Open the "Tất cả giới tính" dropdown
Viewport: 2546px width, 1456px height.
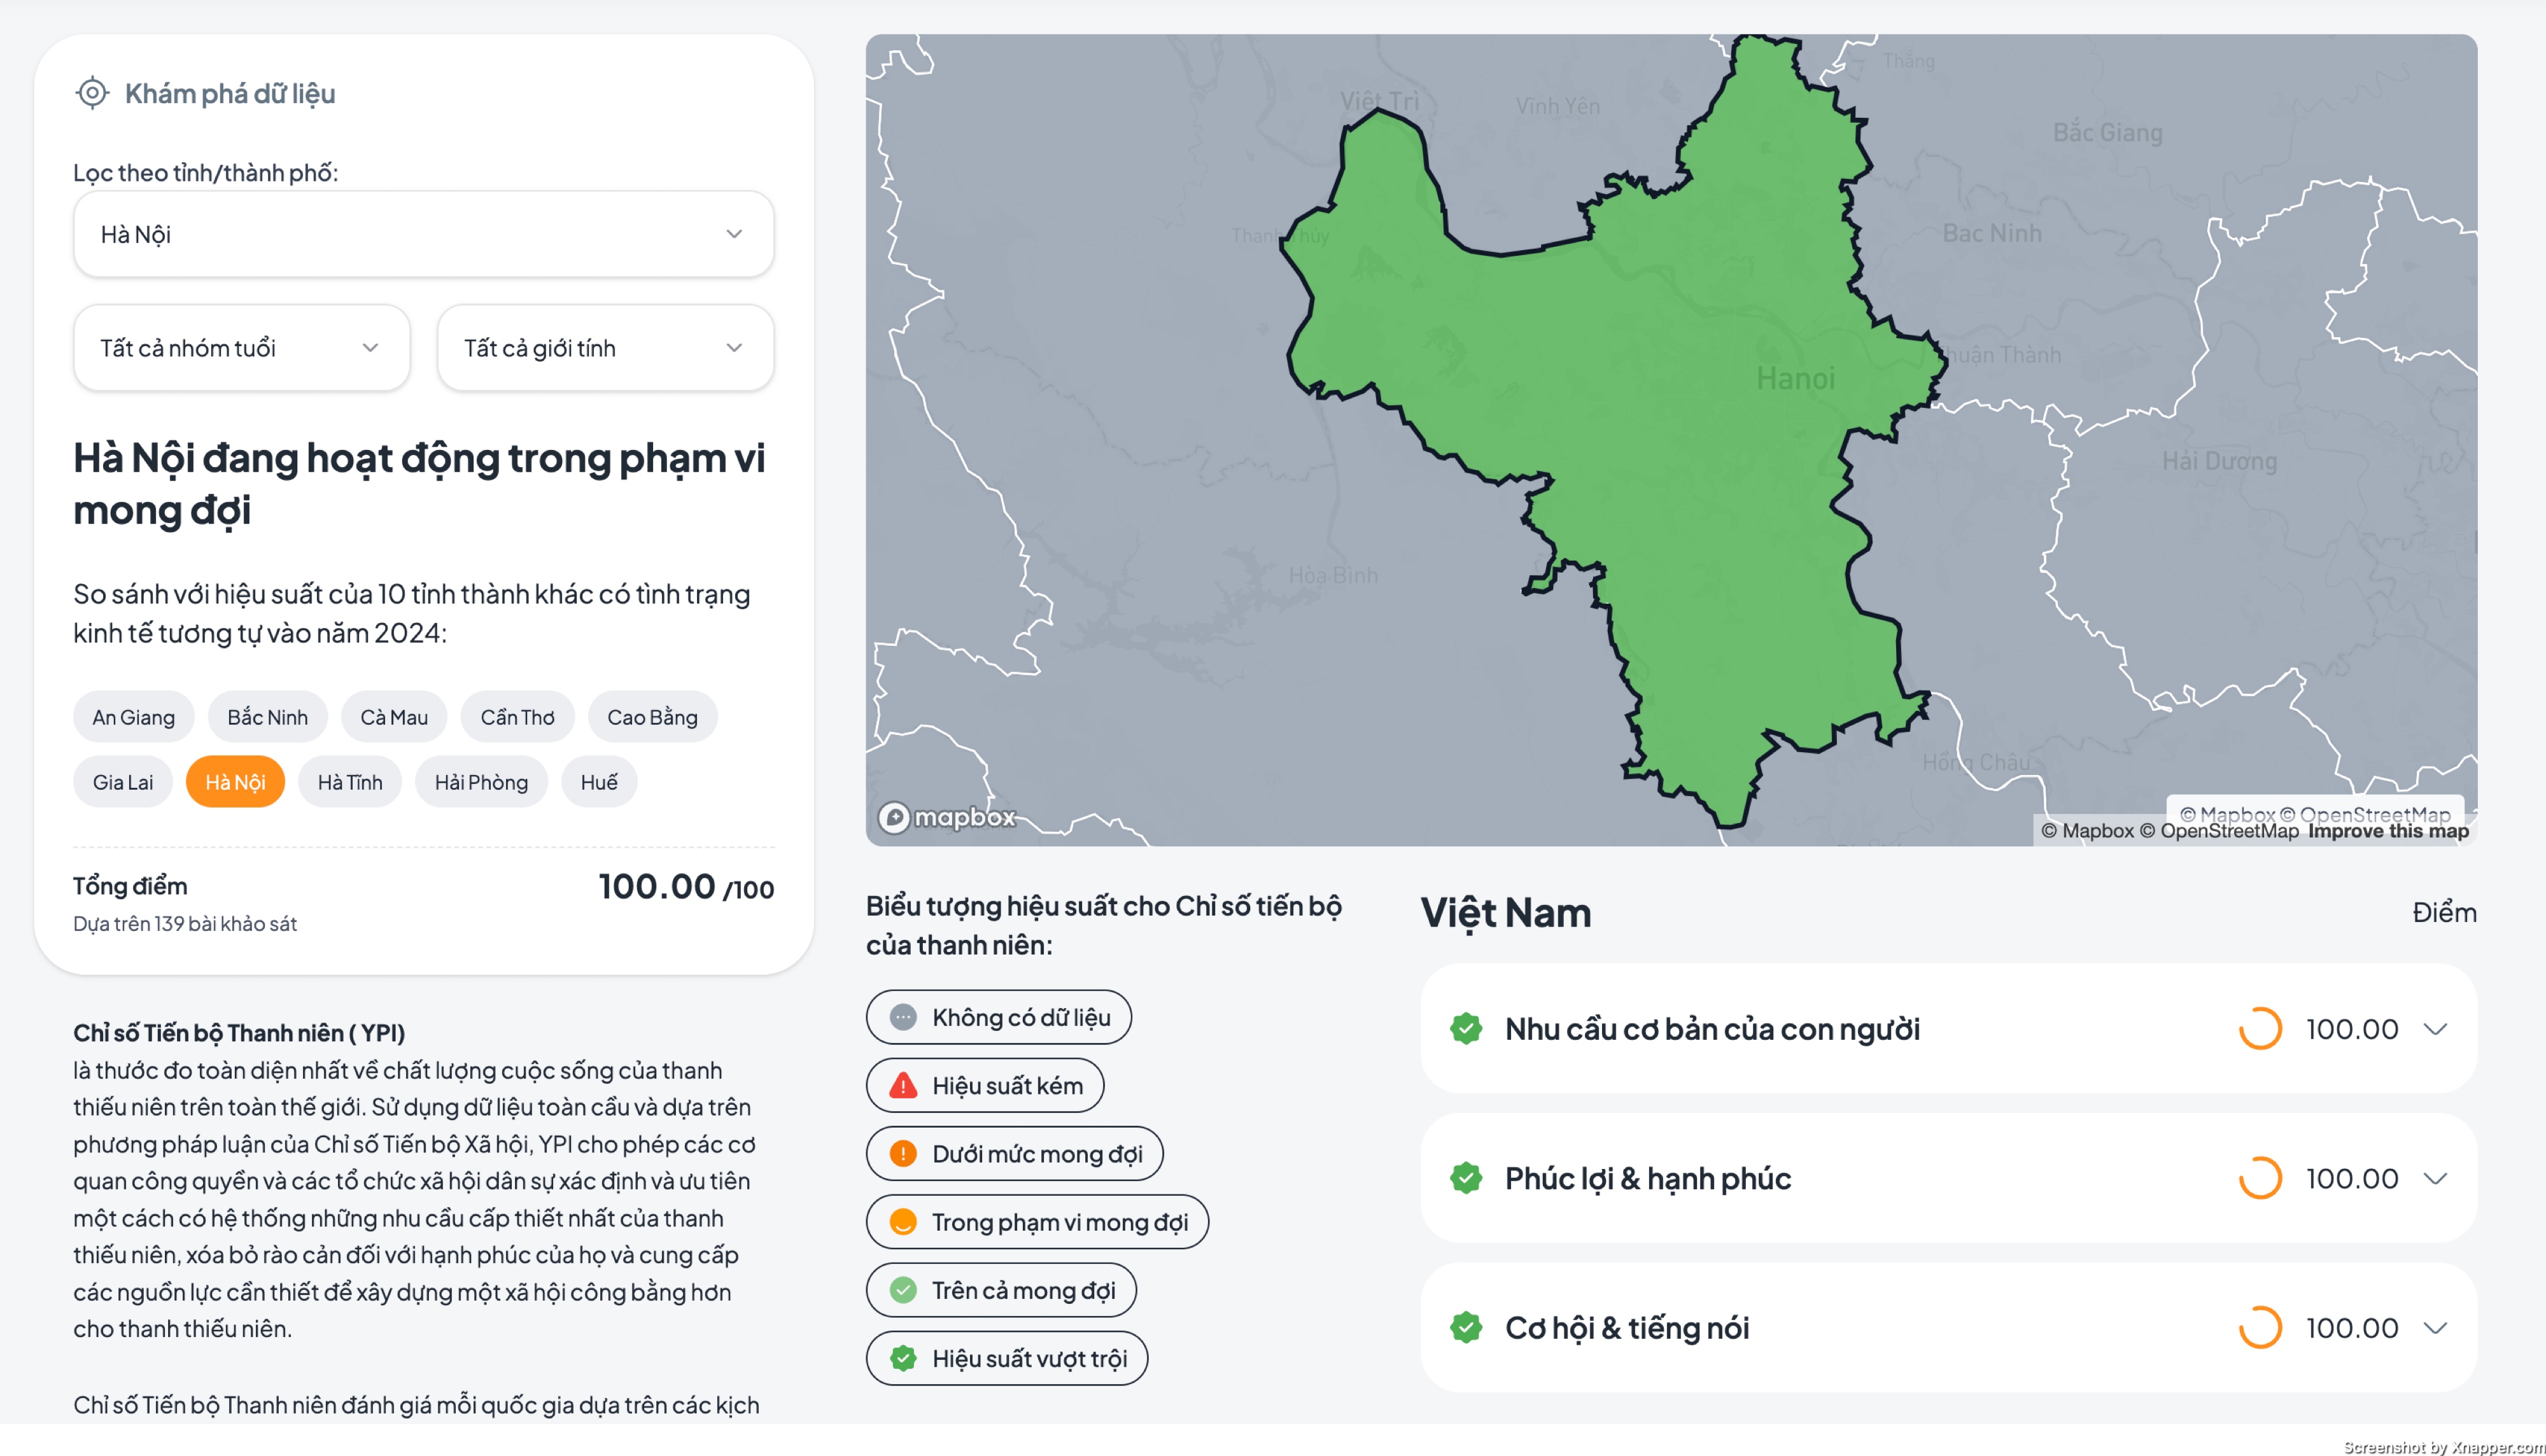[x=605, y=347]
